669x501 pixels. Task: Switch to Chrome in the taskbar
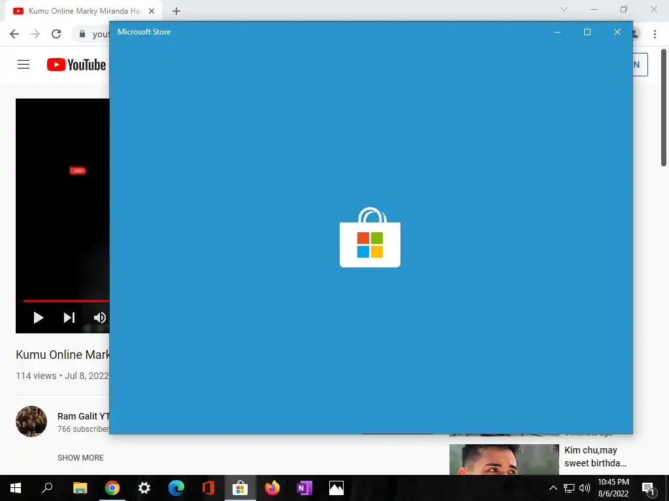click(112, 488)
